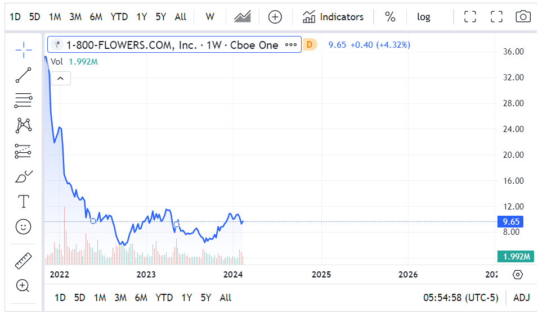The image size is (538, 314).
Task: Click the 2024 label on time axis
Action: click(x=233, y=275)
